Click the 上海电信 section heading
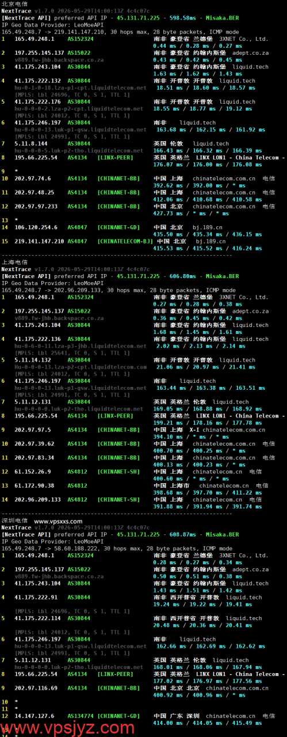This screenshot has width=287, height=737. (14, 262)
